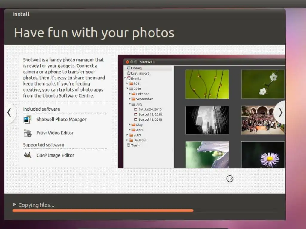Click the April folder icon
Viewport: 306px width, 229px height.
click(134, 130)
